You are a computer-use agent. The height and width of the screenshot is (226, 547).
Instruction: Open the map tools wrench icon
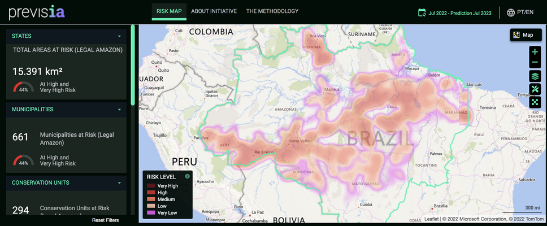pyautogui.click(x=535, y=89)
